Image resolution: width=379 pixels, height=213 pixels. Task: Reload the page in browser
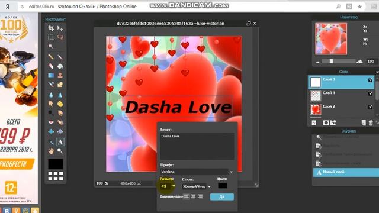coord(23,7)
